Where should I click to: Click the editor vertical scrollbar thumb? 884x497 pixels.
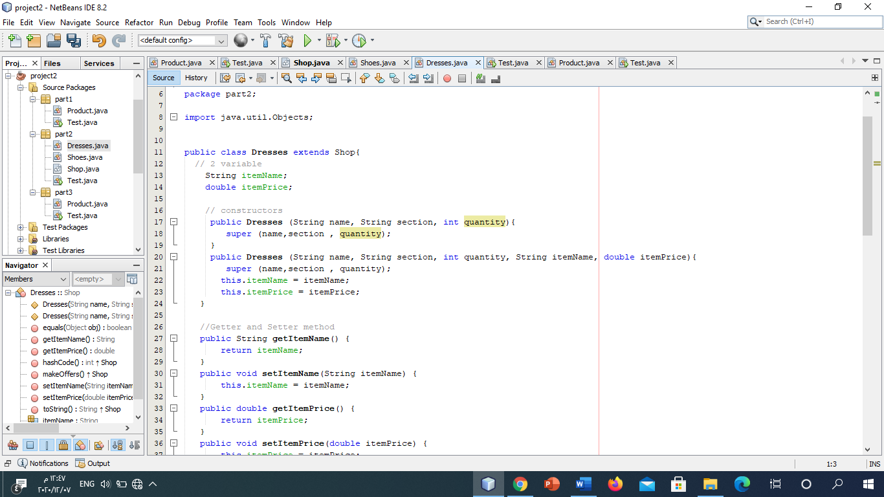(868, 176)
